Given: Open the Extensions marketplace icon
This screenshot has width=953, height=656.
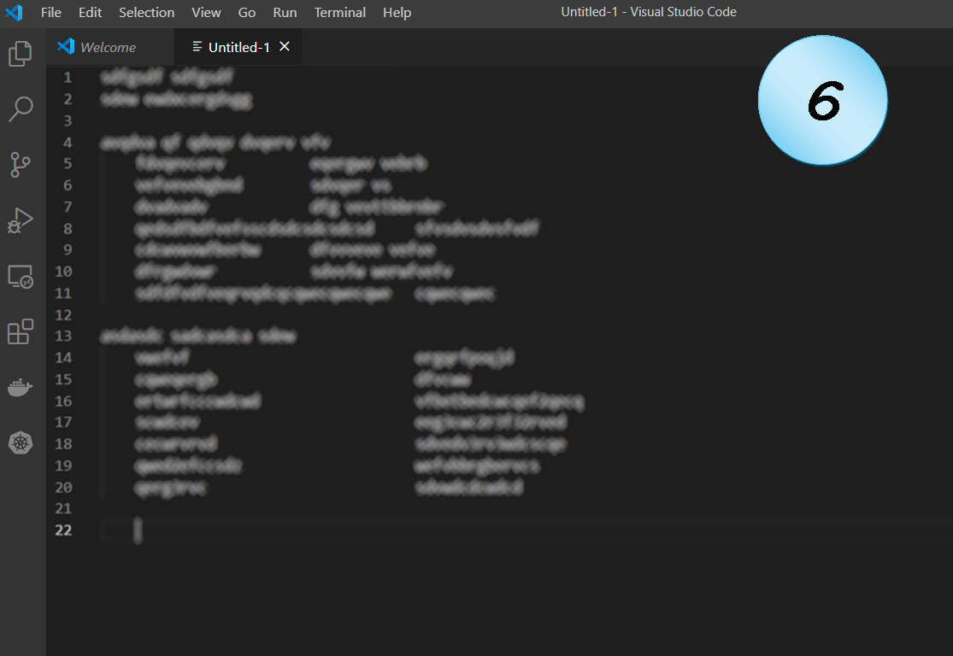Looking at the screenshot, I should (x=21, y=331).
